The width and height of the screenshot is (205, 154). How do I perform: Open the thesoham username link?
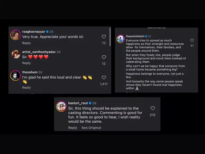[30, 72]
